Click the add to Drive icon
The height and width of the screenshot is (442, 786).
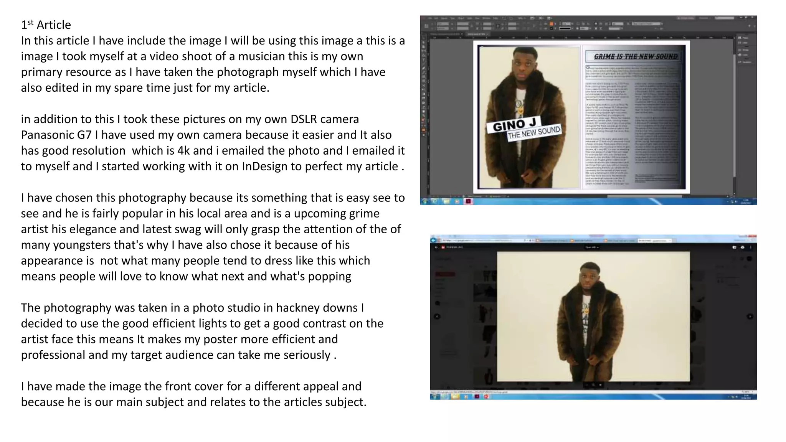click(735, 247)
